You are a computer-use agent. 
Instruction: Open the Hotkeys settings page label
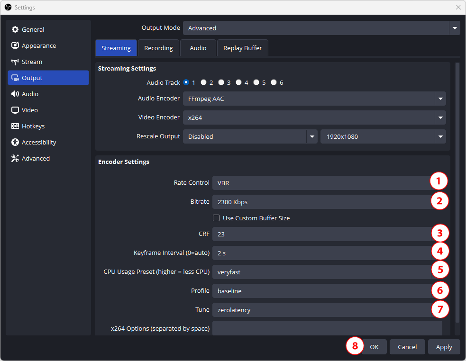tap(33, 126)
